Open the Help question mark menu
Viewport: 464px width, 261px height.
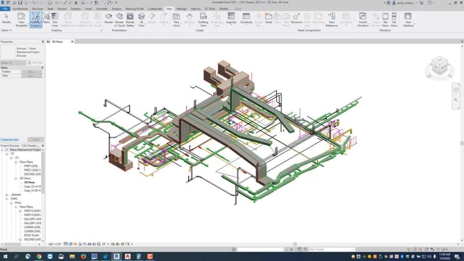tap(430, 3)
